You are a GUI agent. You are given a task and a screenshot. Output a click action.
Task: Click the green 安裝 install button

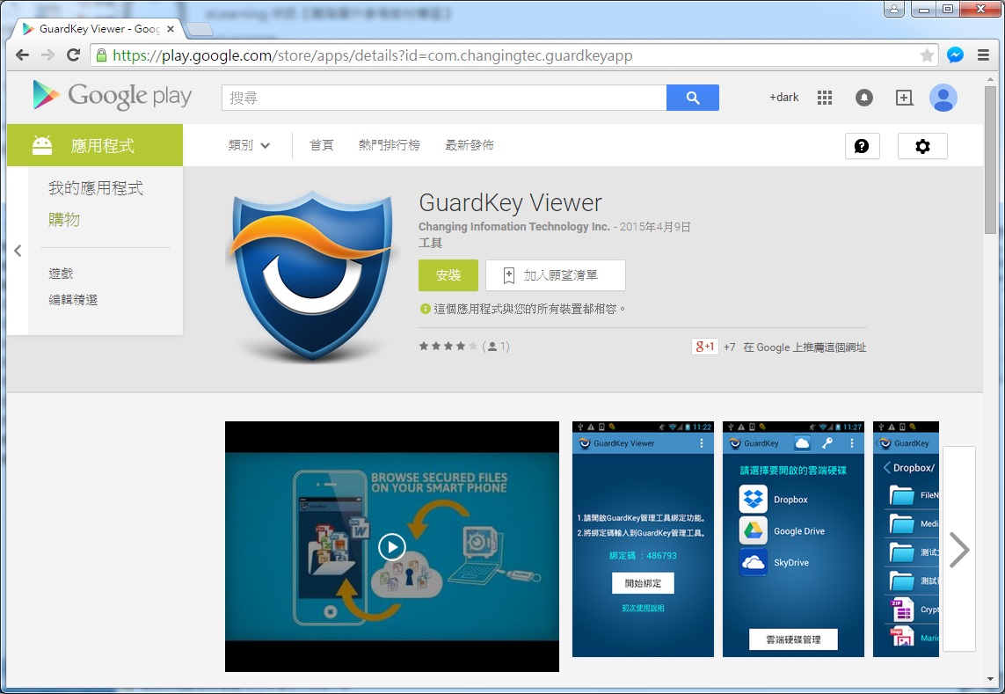[448, 275]
